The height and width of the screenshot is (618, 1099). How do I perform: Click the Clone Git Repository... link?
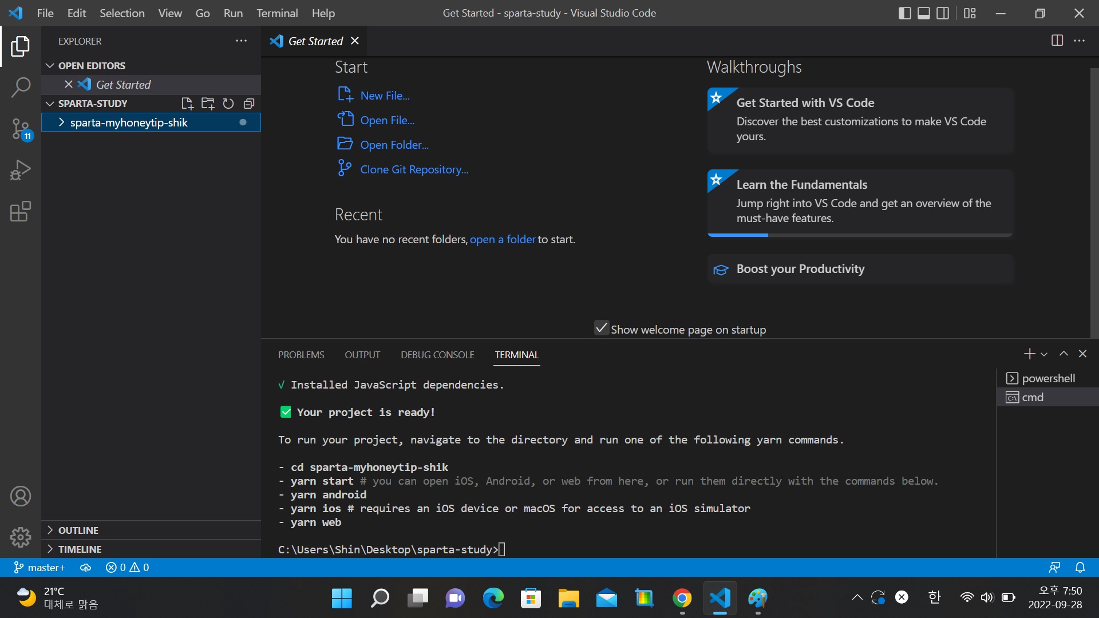coord(414,169)
